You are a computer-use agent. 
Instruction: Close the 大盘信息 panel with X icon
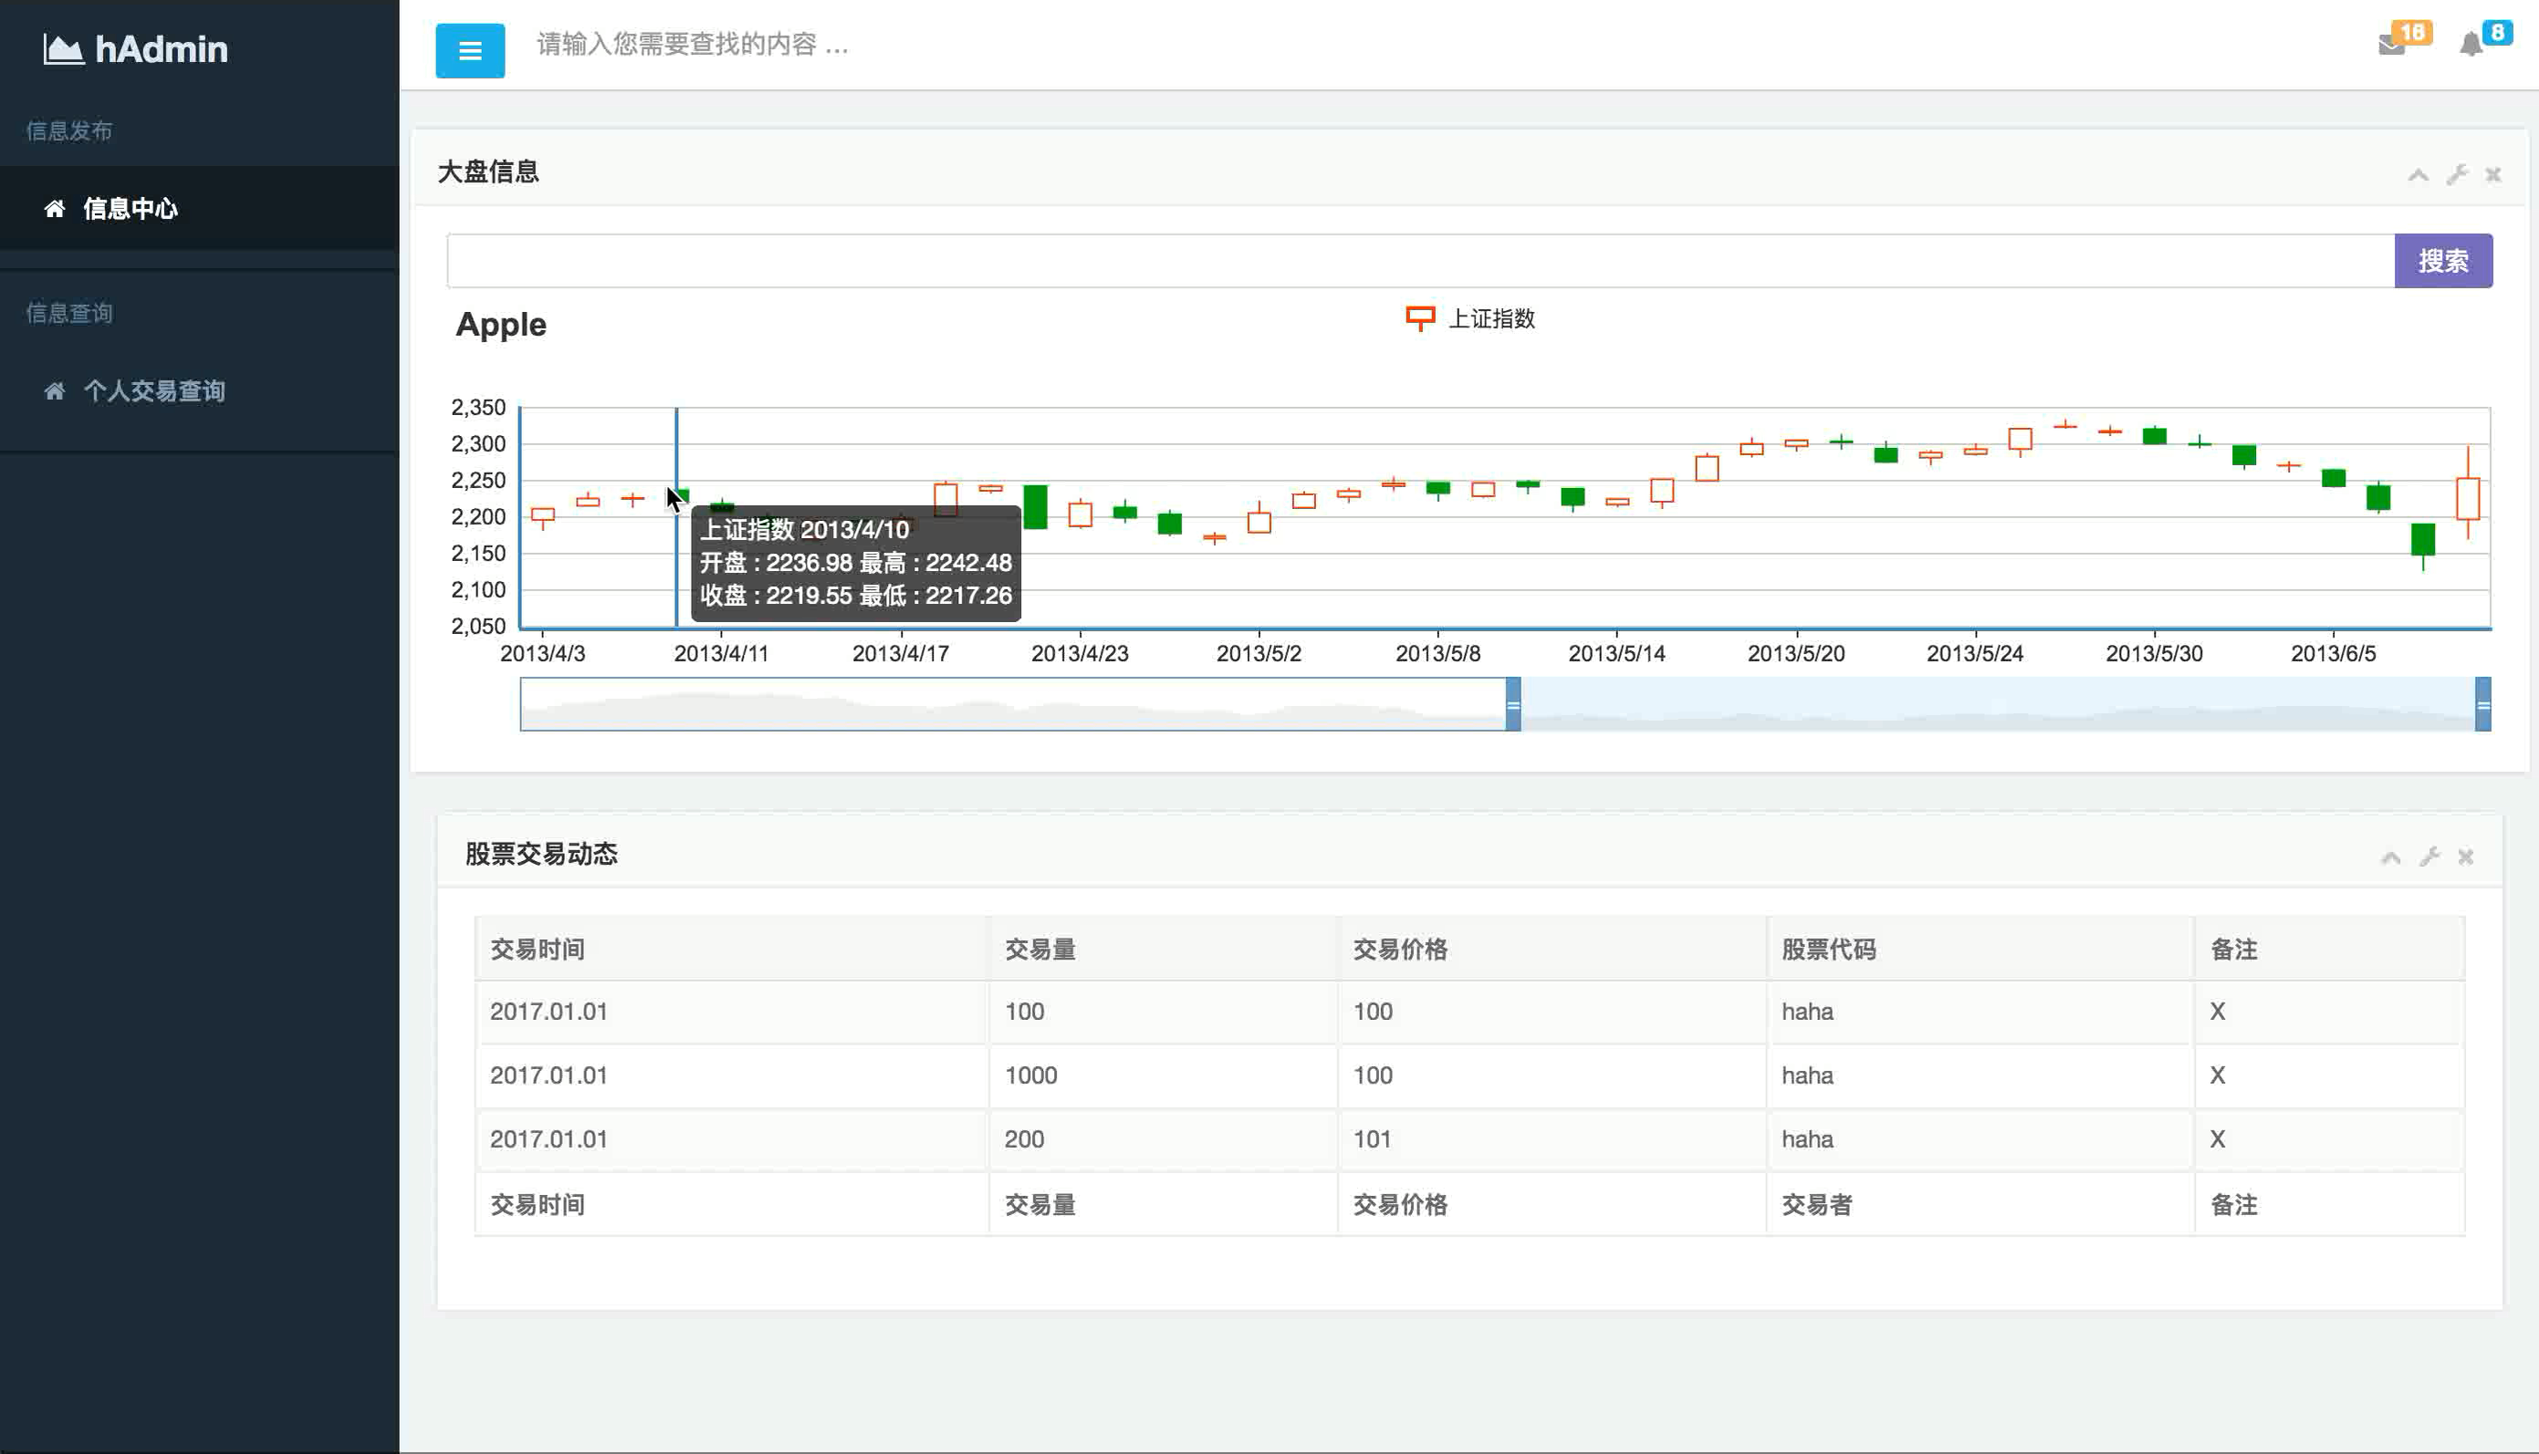click(x=2493, y=175)
